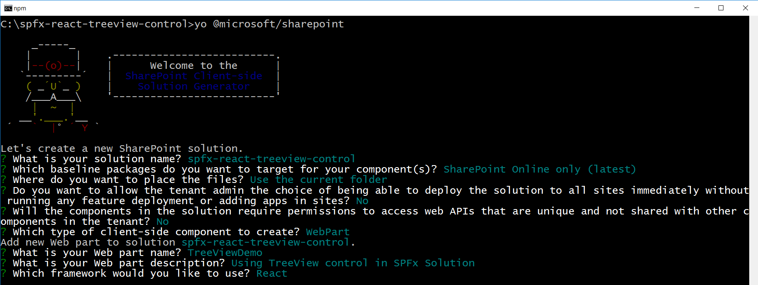758x285 pixels.
Task: Click the command prompt icon in title bar
Action: point(8,8)
